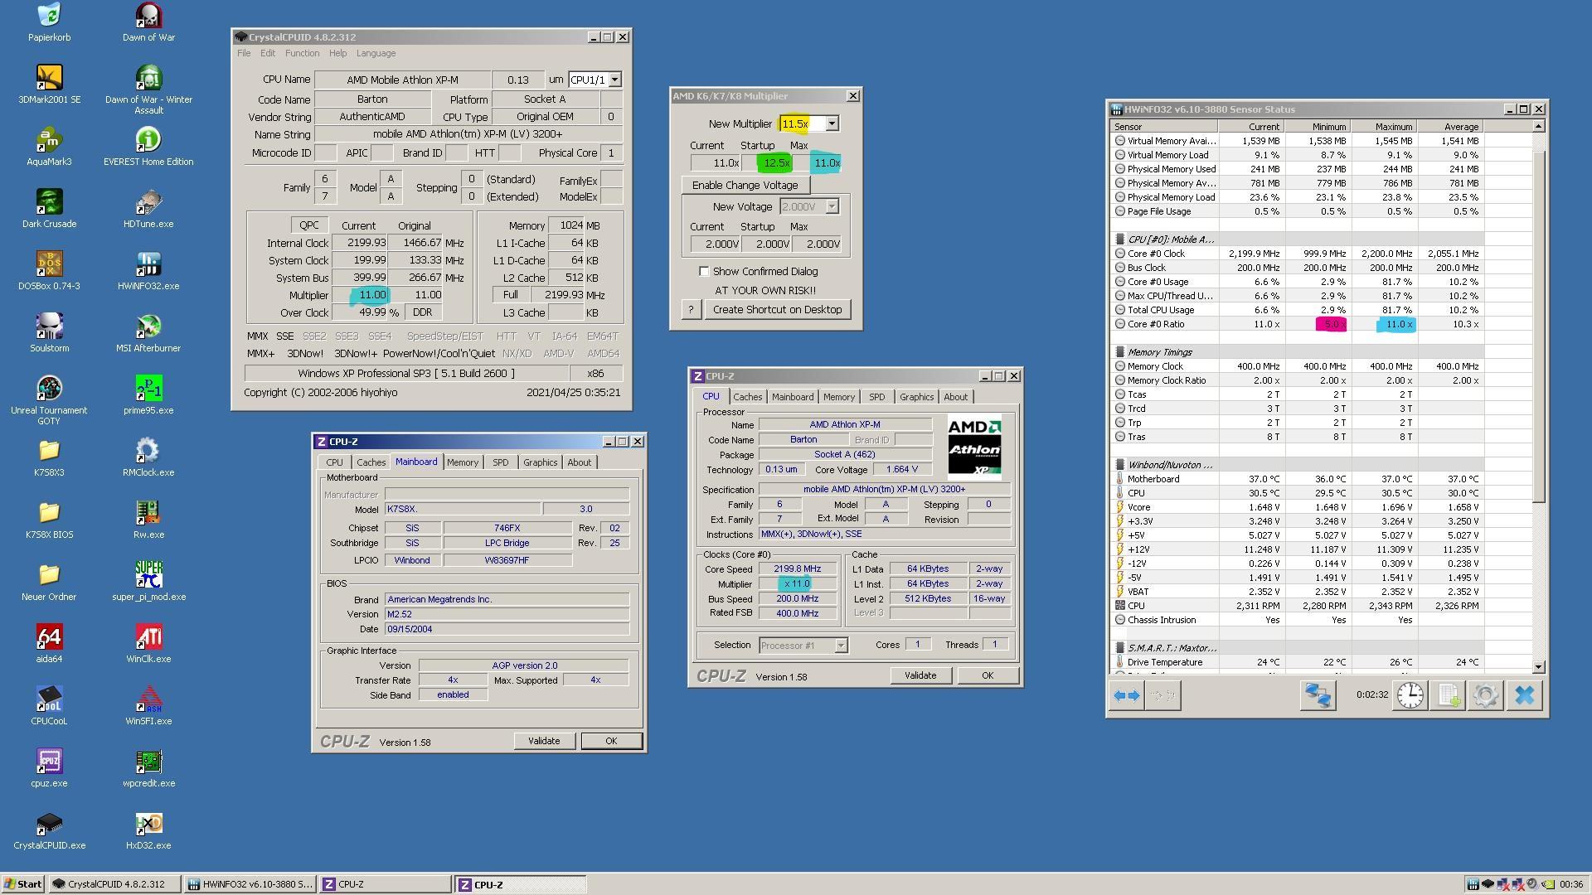Click the QPC button in CrystalCPUID
Image resolution: width=1592 pixels, height=895 pixels.
coord(308,225)
